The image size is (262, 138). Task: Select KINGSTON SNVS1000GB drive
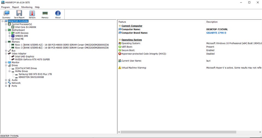(31, 77)
